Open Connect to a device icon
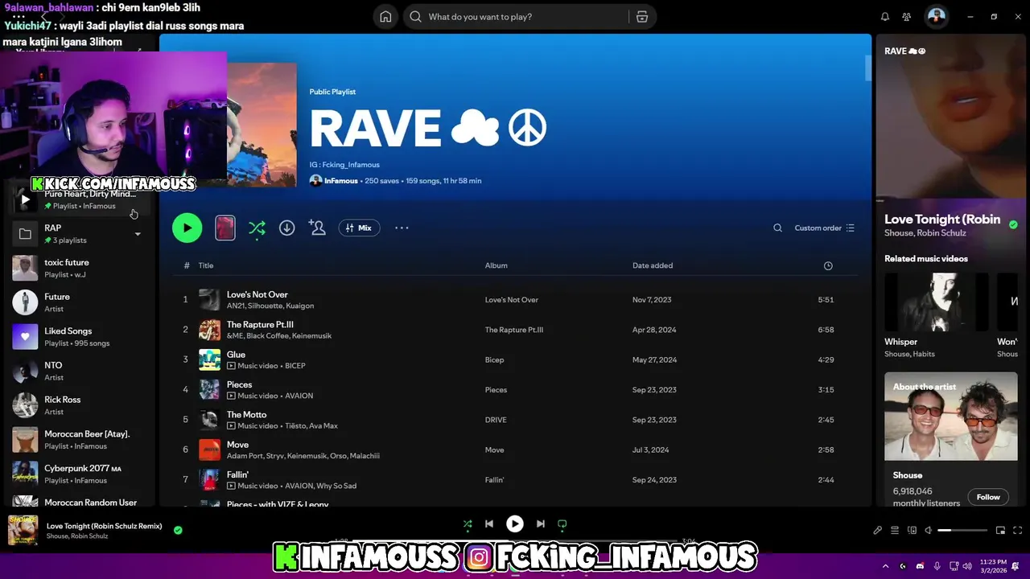Image resolution: width=1030 pixels, height=579 pixels. pyautogui.click(x=912, y=530)
